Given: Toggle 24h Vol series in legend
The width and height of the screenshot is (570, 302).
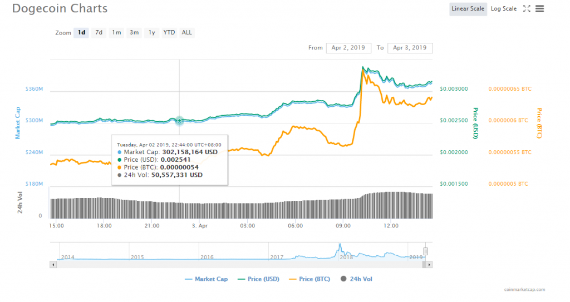Looking at the screenshot, I should pyautogui.click(x=357, y=279).
